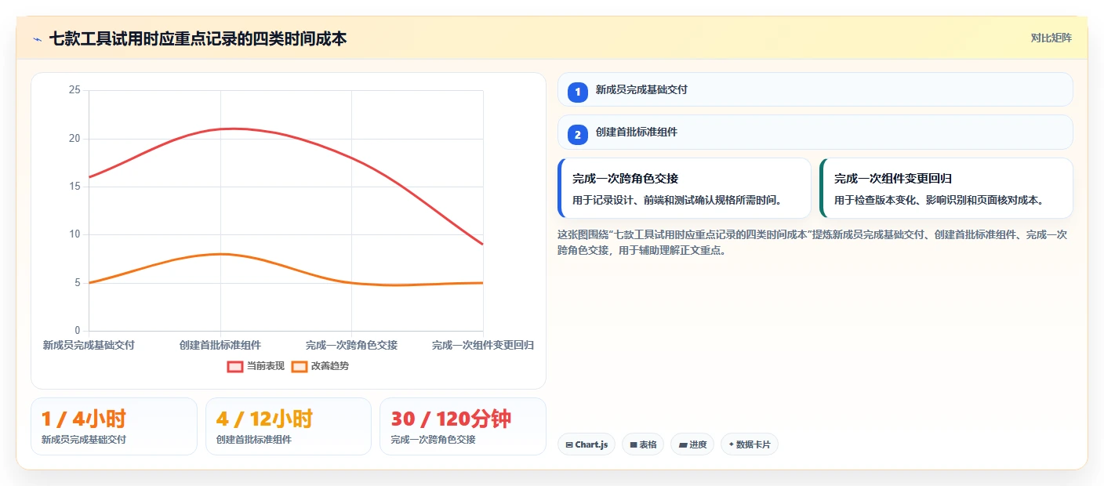Click the icon inside Chart.js tag

click(569, 444)
